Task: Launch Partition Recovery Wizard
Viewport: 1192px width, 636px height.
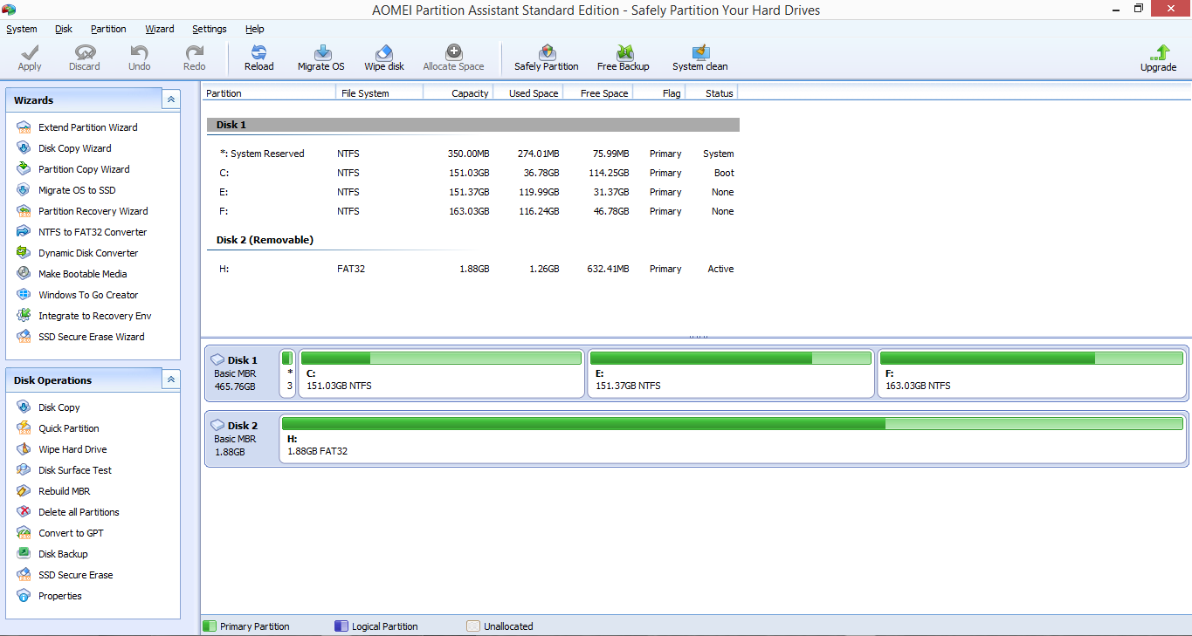Action: (82, 211)
